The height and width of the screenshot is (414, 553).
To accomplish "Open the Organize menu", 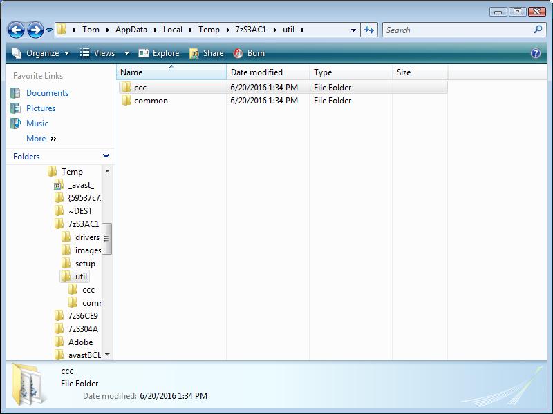I will coord(41,53).
